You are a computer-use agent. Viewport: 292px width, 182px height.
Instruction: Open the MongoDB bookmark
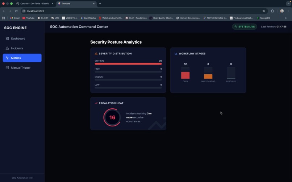[263, 18]
